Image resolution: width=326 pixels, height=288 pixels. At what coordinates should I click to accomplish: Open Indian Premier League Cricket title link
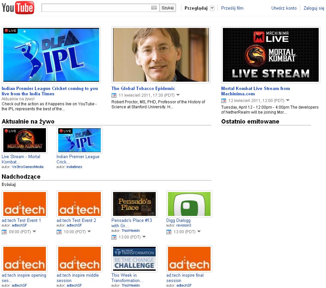tap(50, 91)
